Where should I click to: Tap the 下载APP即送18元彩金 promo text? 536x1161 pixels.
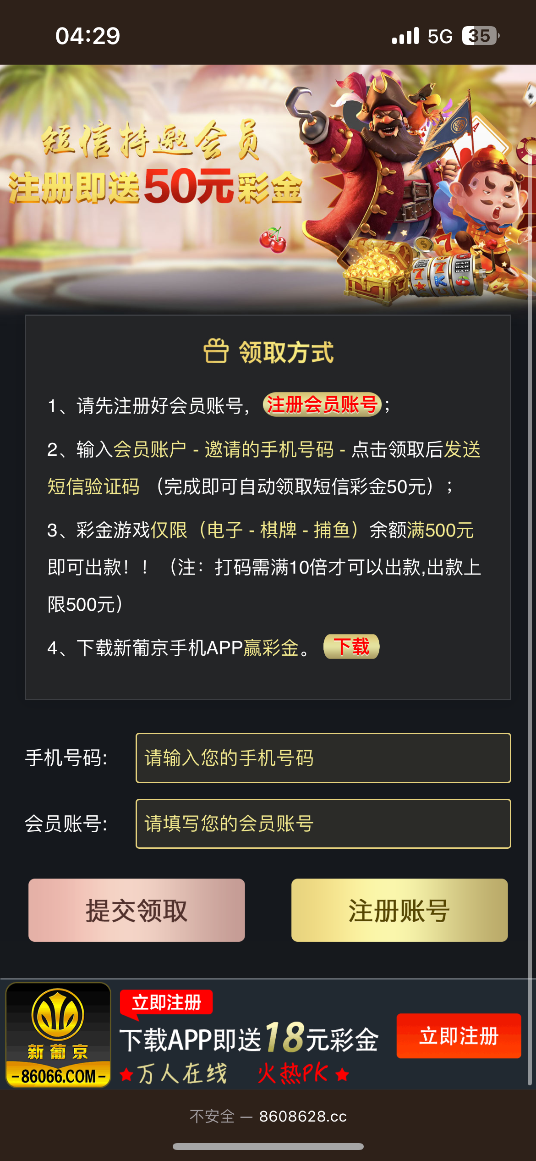249,1039
